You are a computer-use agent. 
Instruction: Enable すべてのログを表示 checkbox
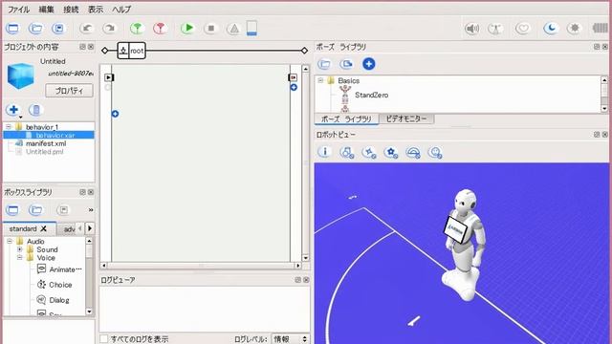104,338
